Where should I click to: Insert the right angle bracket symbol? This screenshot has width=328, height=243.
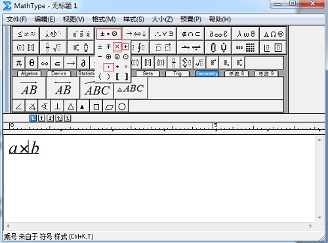click(108, 77)
